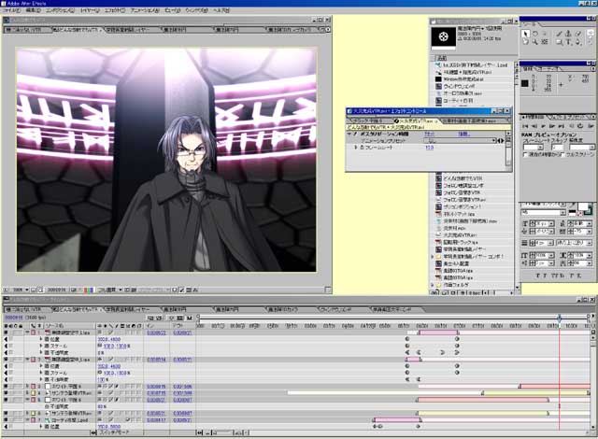Select the Type (T) tool
Viewport: 598px width, 439px height.
(x=568, y=42)
